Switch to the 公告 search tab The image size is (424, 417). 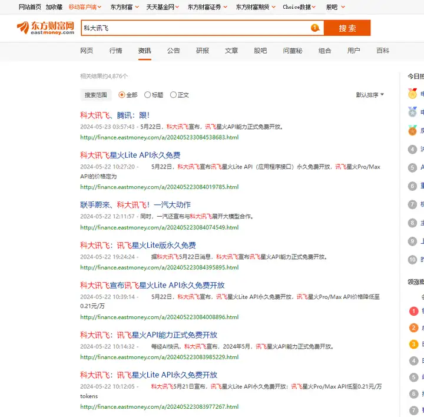pyautogui.click(x=174, y=51)
